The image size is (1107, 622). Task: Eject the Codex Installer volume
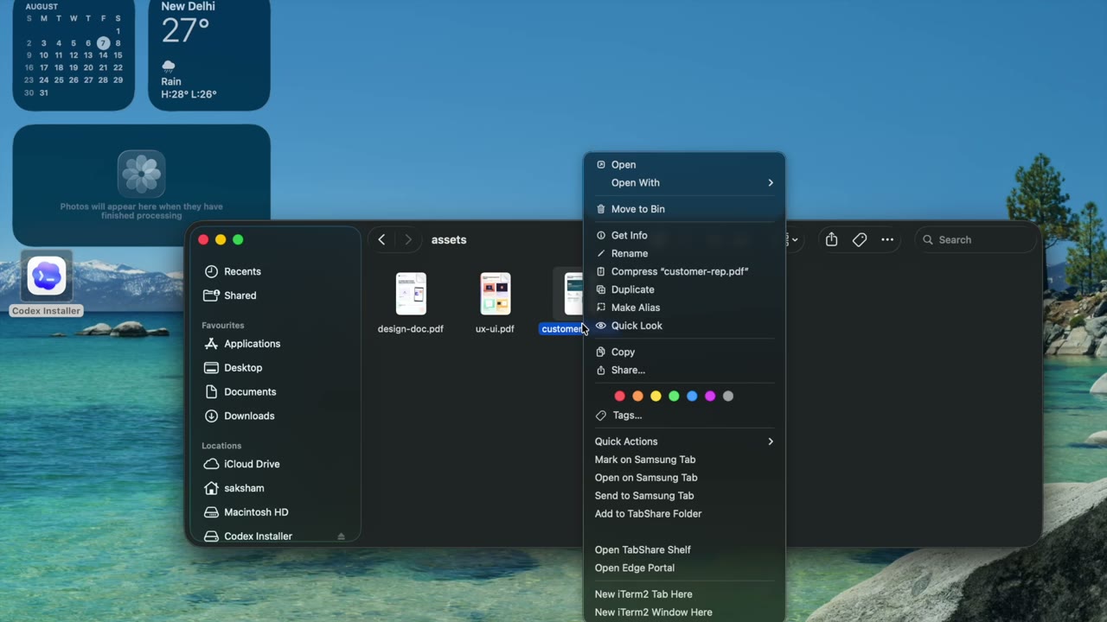click(341, 536)
